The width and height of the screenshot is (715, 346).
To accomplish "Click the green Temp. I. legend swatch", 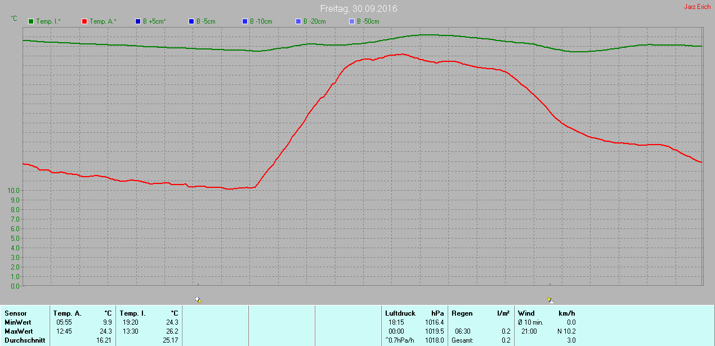I will tap(31, 21).
